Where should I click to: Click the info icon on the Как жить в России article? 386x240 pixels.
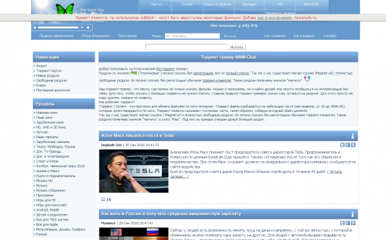[x=352, y=214]
